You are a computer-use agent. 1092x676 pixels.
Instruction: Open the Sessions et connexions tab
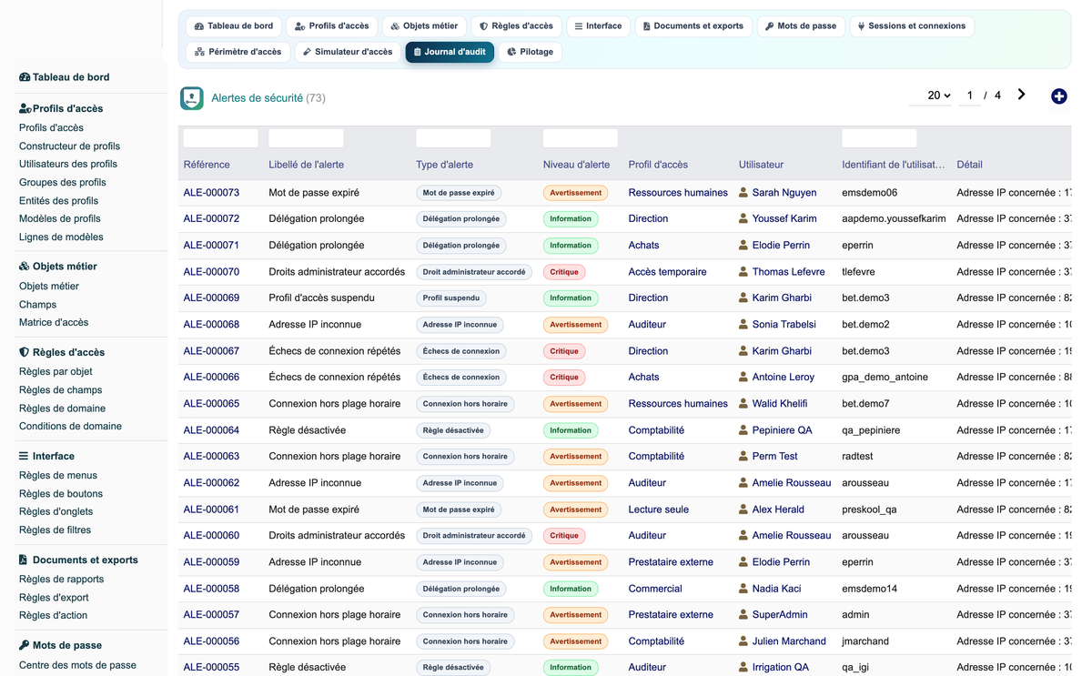click(912, 26)
